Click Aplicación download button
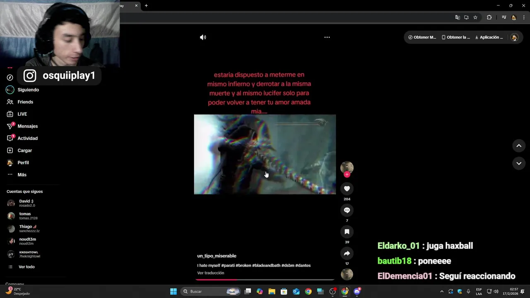530x298 pixels. point(489,37)
